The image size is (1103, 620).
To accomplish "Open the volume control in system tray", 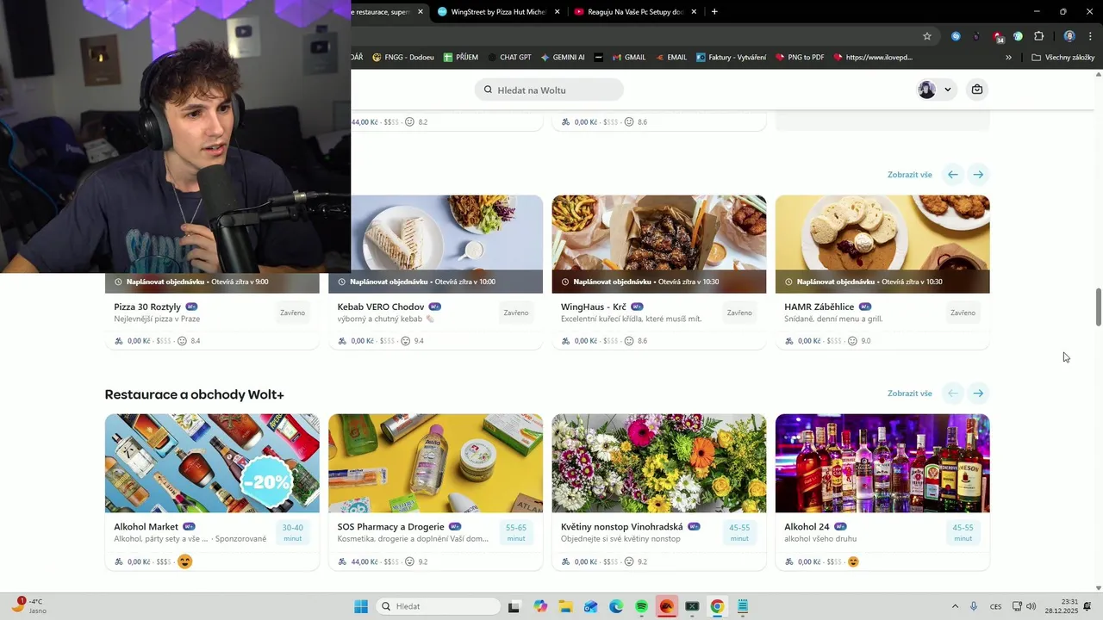I will (x=1031, y=606).
